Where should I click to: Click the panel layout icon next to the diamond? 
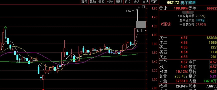144,7
